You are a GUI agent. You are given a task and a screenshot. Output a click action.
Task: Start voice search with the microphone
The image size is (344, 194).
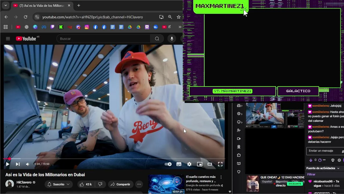pyautogui.click(x=172, y=39)
